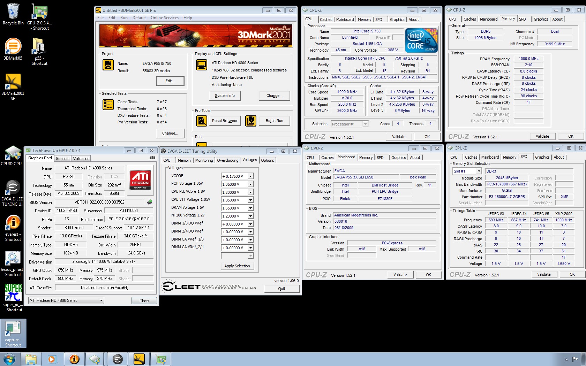Open GPU-Z graphics card selector dropdown
The image size is (586, 366).
click(x=101, y=300)
